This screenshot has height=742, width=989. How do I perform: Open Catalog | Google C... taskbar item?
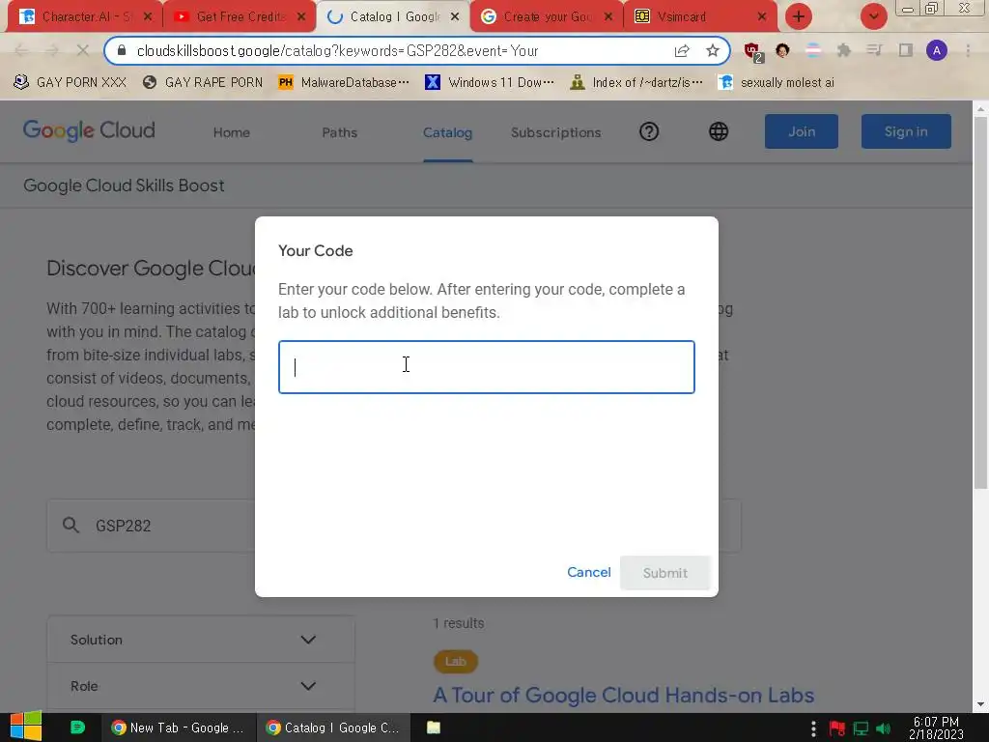[x=333, y=728]
